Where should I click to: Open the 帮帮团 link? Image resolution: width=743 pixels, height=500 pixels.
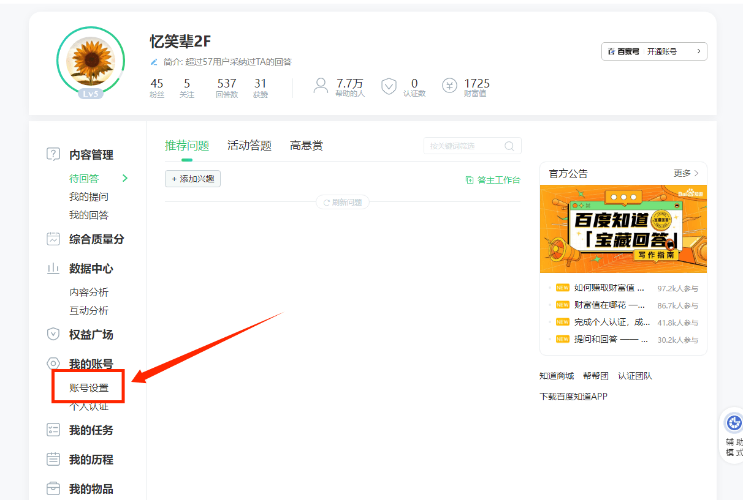pos(596,376)
